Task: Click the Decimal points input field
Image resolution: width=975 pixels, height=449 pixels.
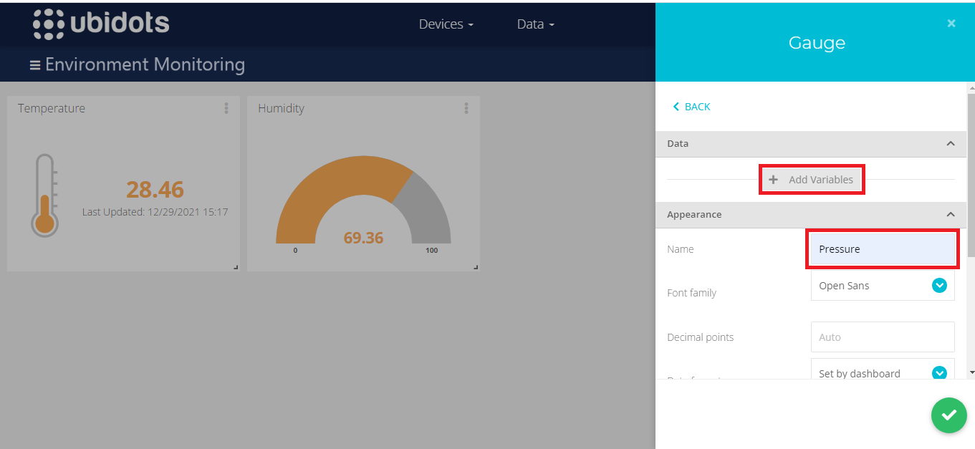Action: click(x=882, y=337)
